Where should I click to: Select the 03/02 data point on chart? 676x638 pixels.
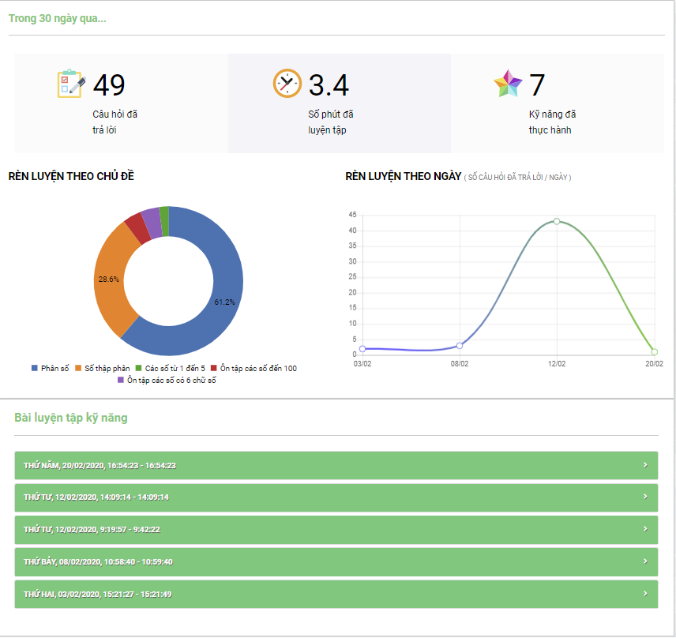362,348
